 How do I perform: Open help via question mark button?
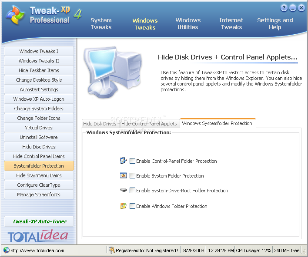(x=284, y=8)
